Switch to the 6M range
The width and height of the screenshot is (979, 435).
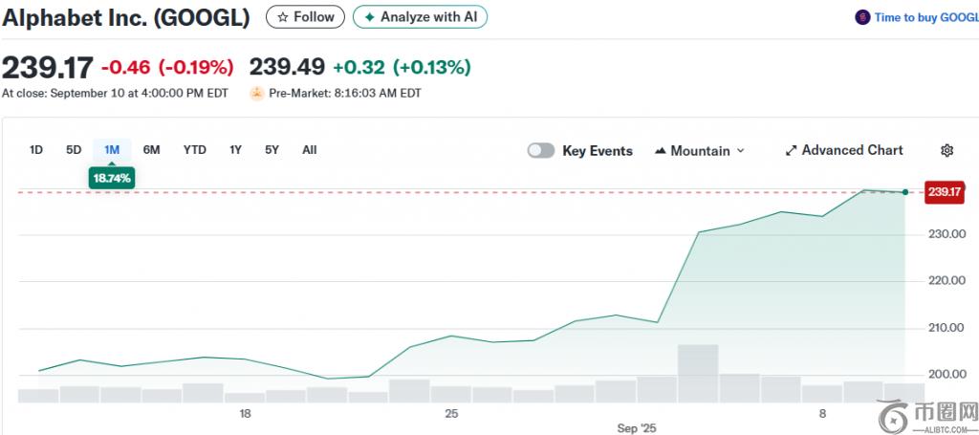(151, 150)
